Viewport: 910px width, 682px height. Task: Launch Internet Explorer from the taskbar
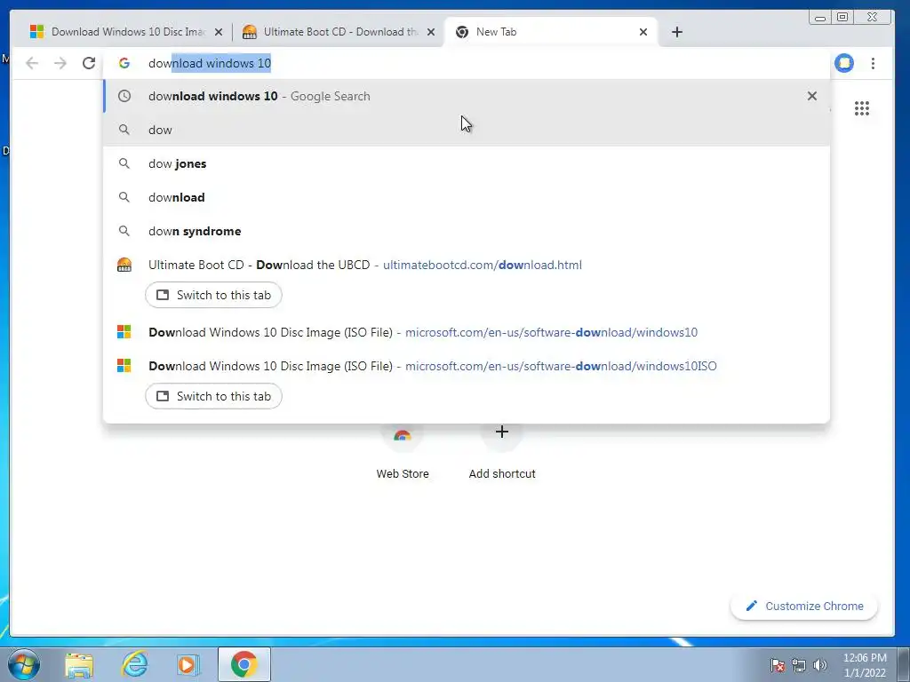click(135, 665)
